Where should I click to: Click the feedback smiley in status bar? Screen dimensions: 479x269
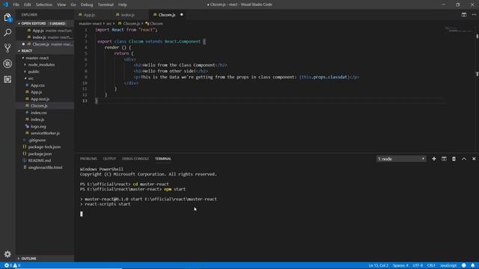(464, 265)
